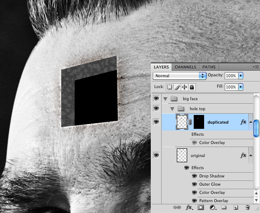The width and height of the screenshot is (260, 213).
Task: Toggle Color Overlay visibility on duplicated layer
Action: point(194,143)
